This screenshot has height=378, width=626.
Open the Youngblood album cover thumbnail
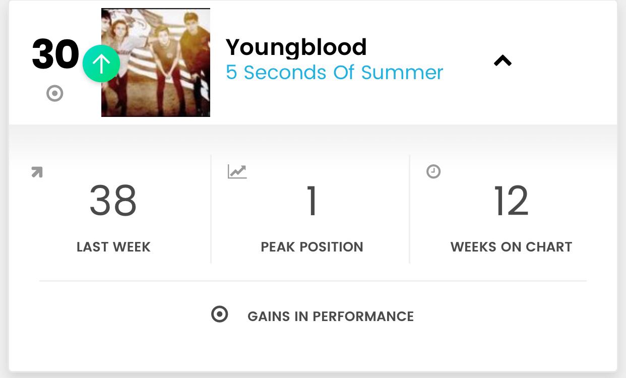pos(156,62)
